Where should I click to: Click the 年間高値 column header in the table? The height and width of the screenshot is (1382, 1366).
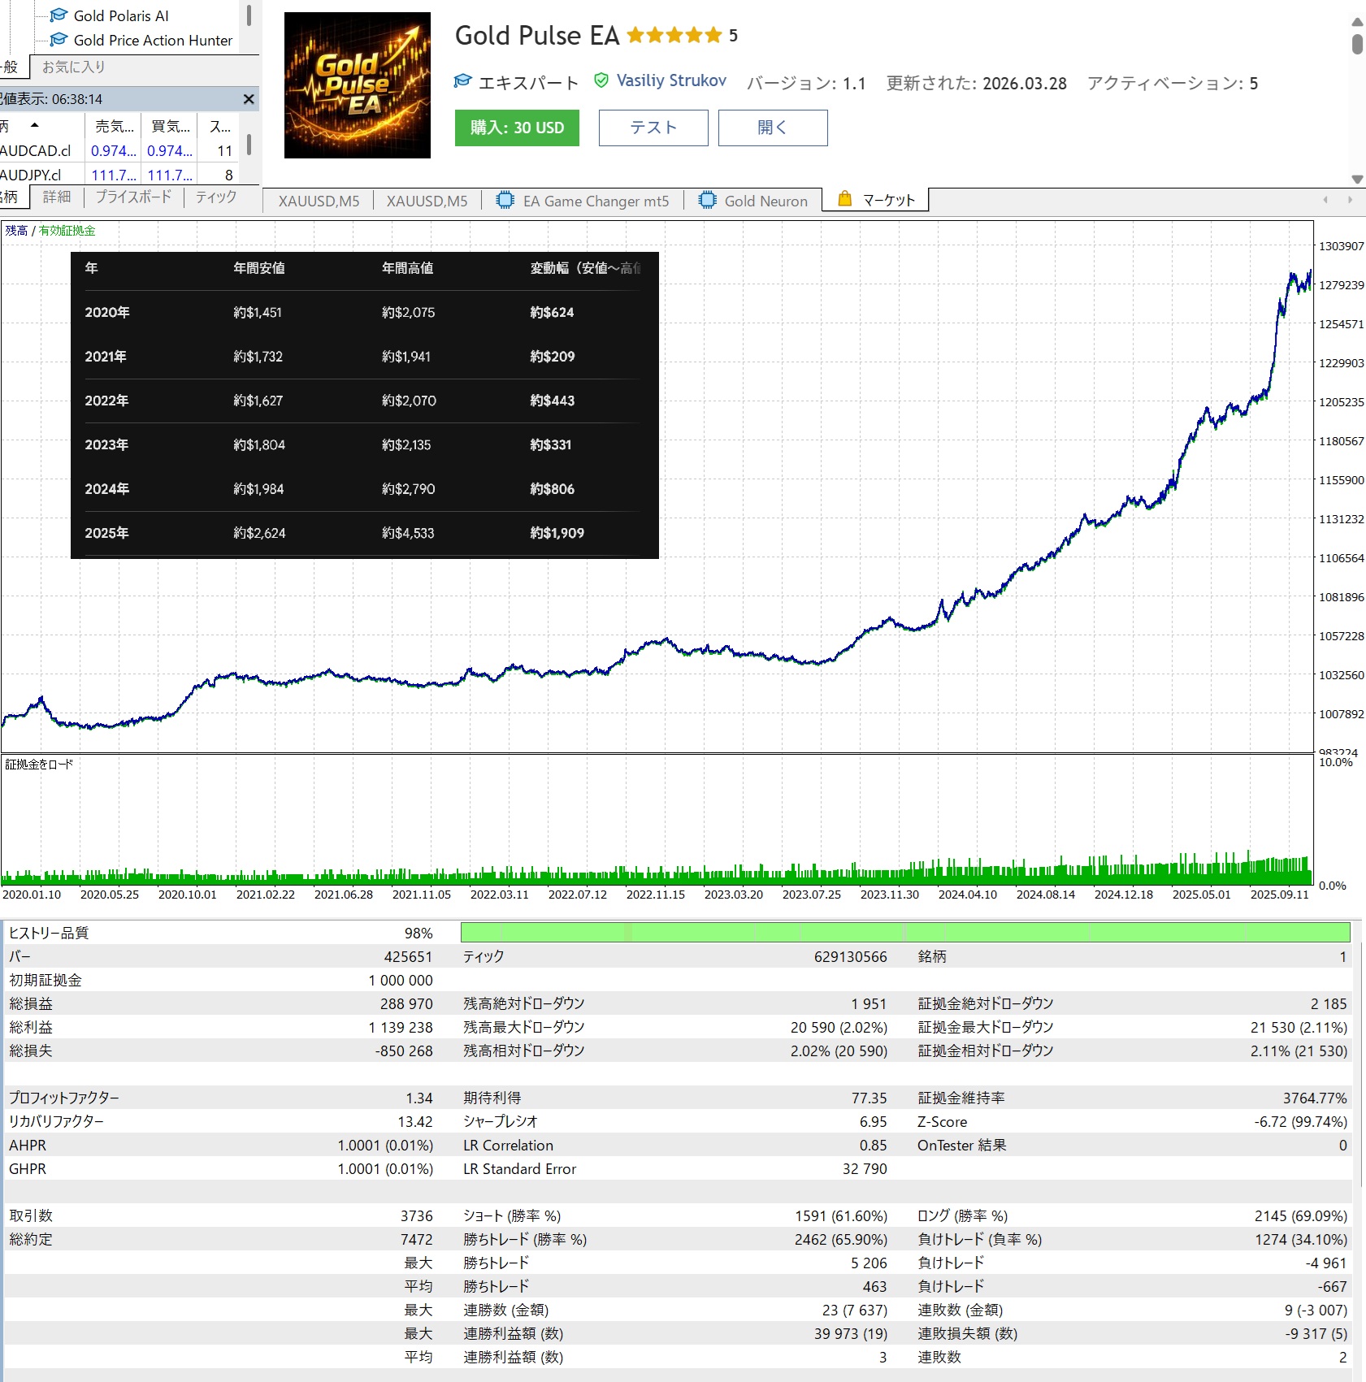(x=407, y=268)
